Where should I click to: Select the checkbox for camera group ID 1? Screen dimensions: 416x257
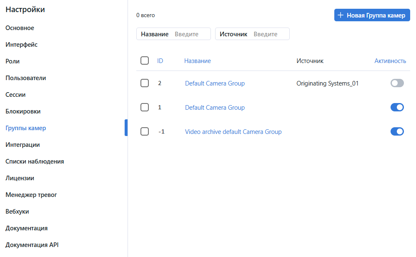click(x=145, y=108)
